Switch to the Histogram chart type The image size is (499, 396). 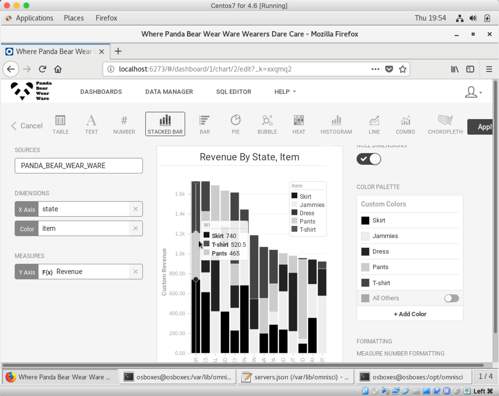tap(336, 124)
